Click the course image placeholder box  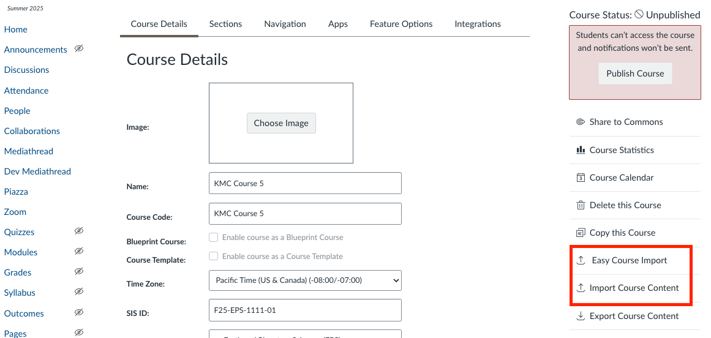280,123
